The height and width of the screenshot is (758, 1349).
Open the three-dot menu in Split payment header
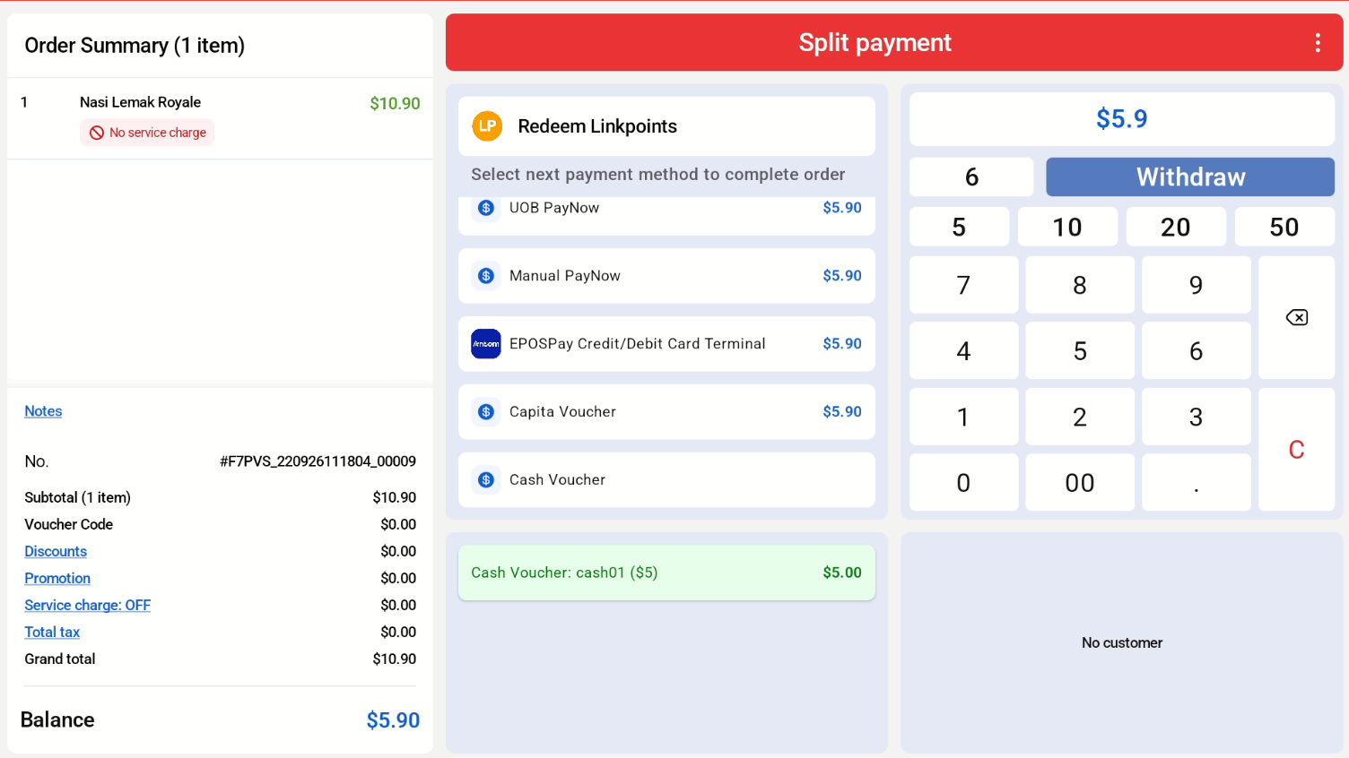[x=1317, y=43]
